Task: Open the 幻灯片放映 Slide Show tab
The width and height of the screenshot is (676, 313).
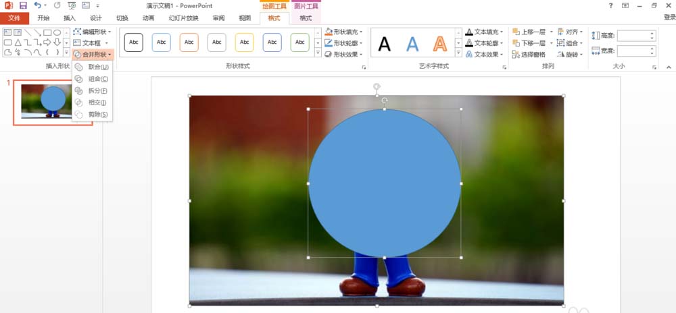Action: tap(184, 18)
